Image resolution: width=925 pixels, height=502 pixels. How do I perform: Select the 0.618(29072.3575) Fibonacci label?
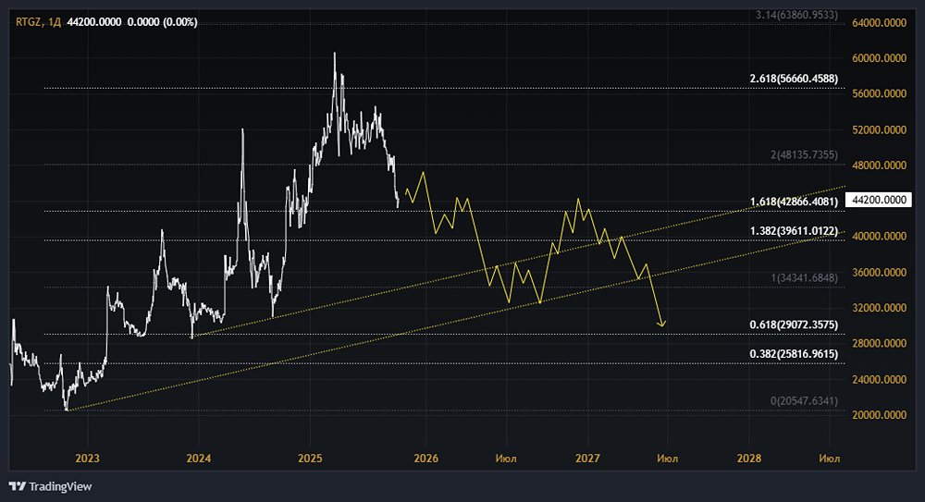click(x=794, y=325)
